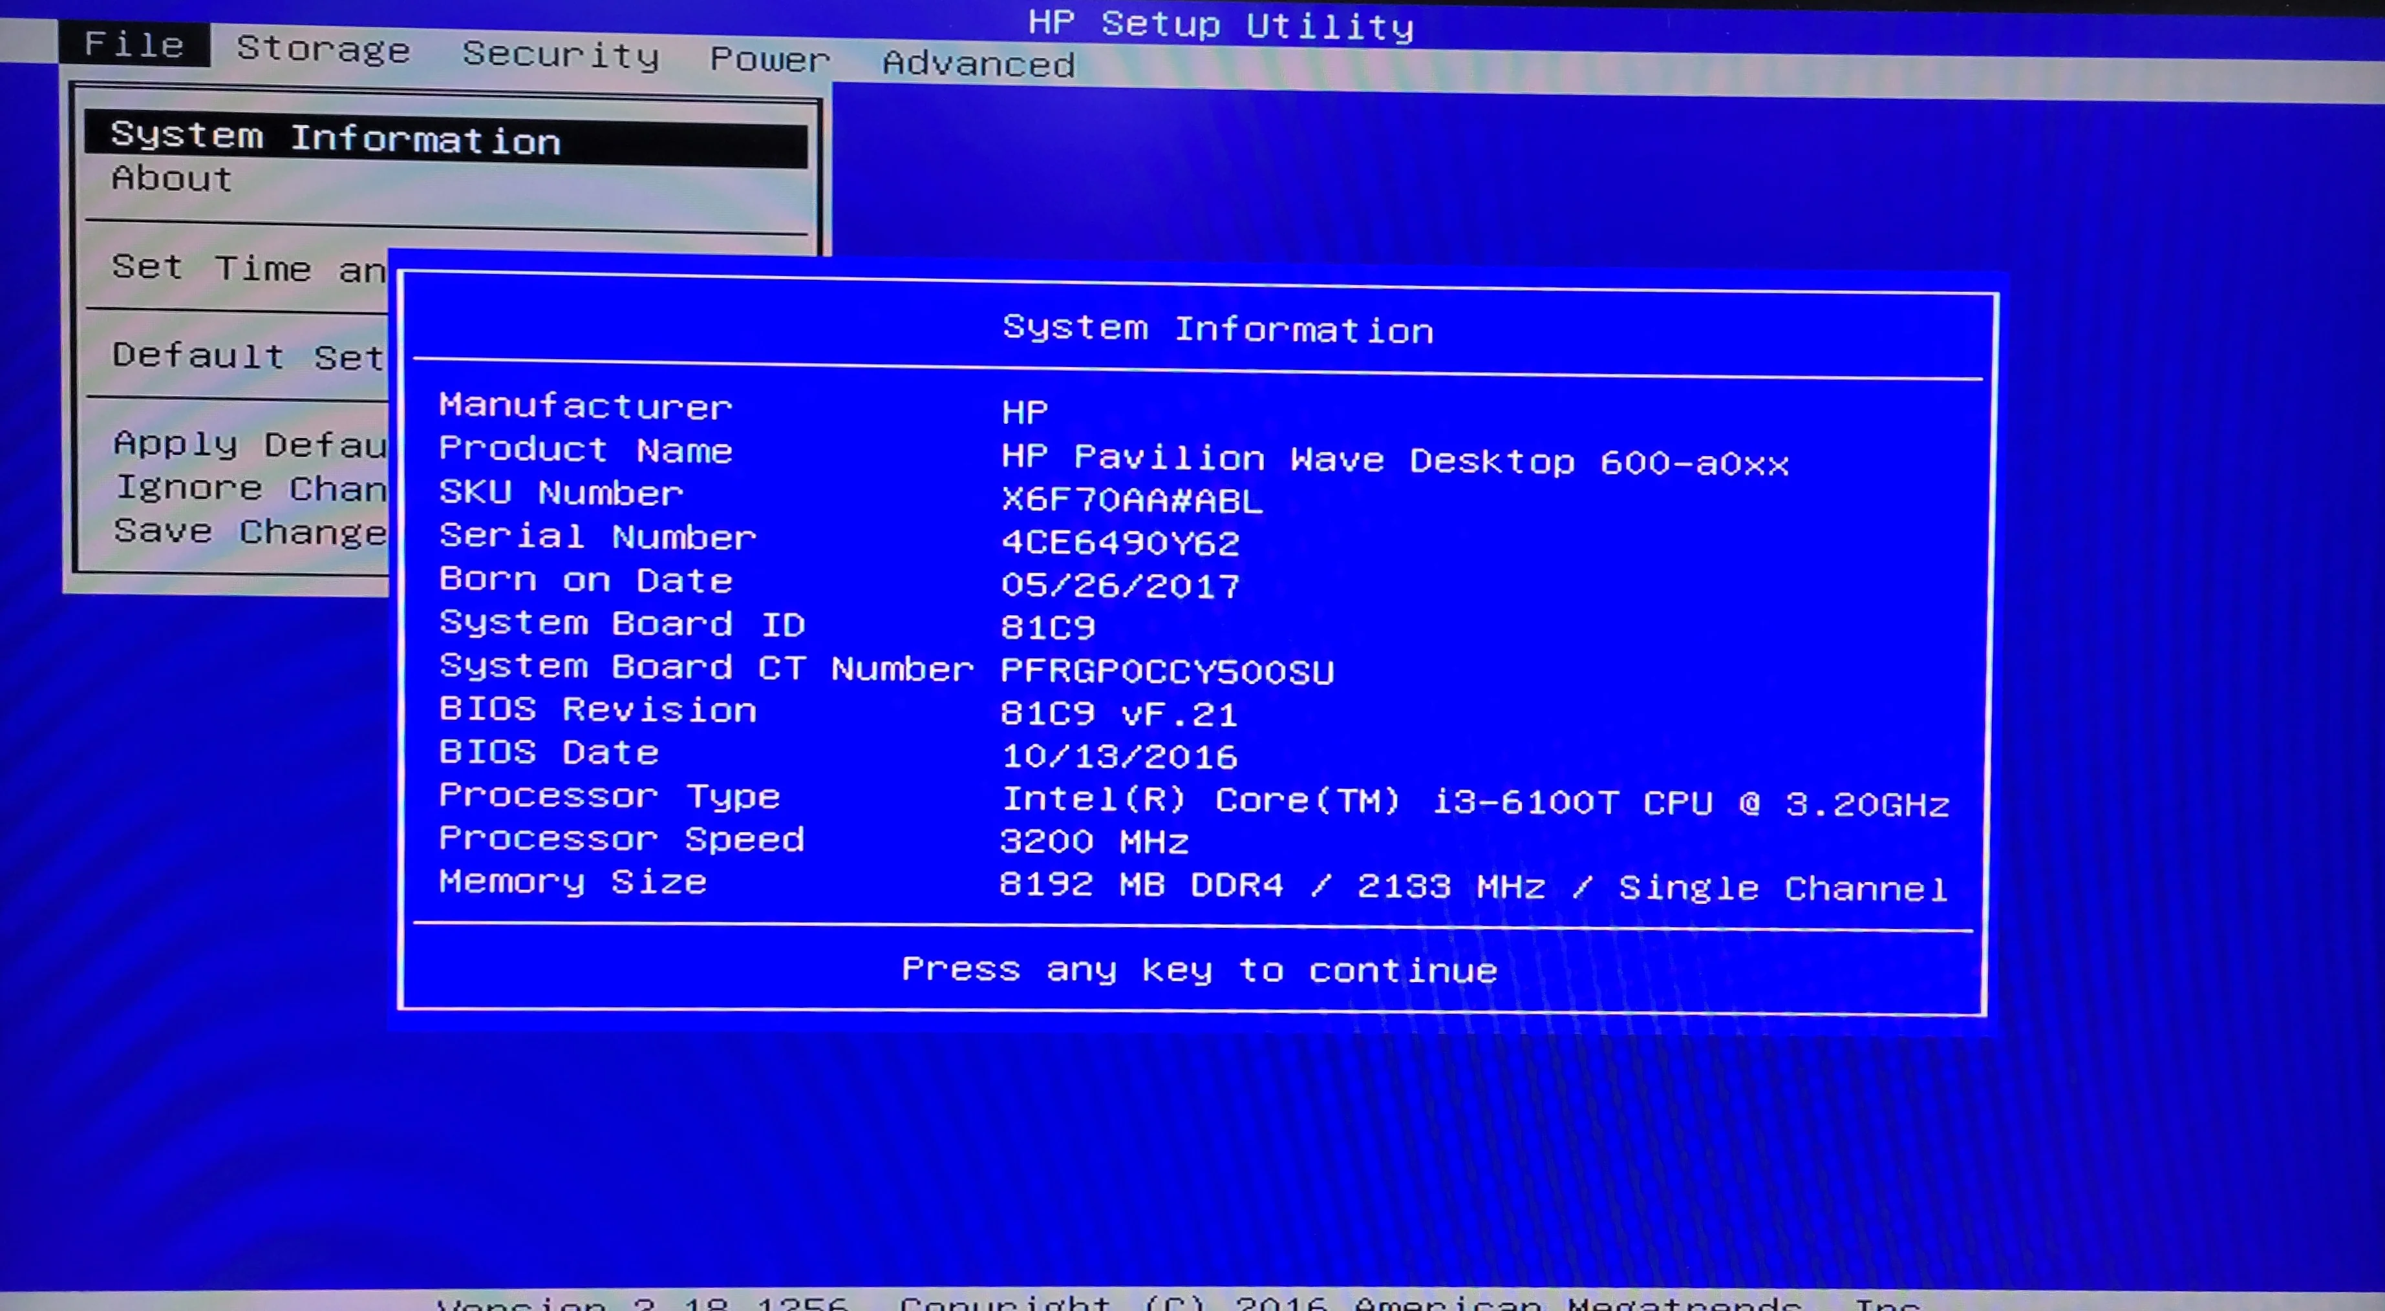The image size is (2385, 1311).
Task: Click 3200 MHz speed value
Action: coord(1095,841)
